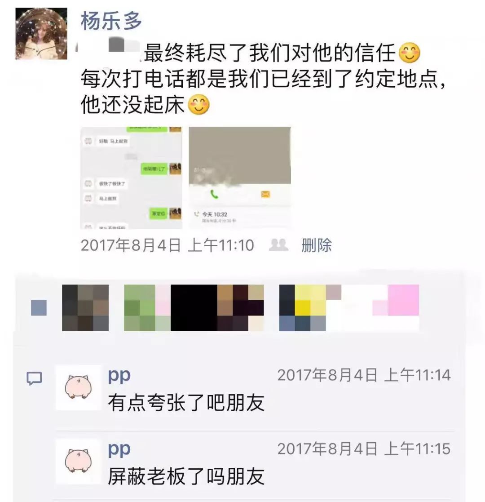Viewport: 485px width, 502px height.
Task: Open the chat screenshot thumbnail image
Action: pyautogui.click(x=131, y=178)
